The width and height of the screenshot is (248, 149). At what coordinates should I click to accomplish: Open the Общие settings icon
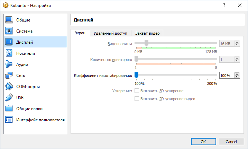[x=9, y=20]
